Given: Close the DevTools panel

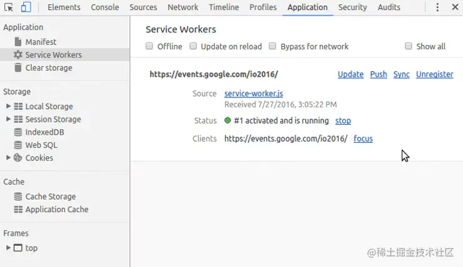Looking at the screenshot, I should tap(455, 7).
